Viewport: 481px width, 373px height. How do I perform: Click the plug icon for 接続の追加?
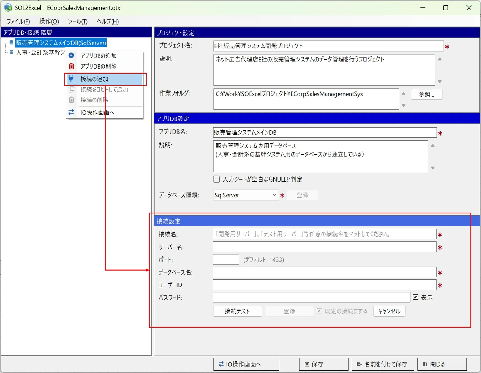[x=71, y=79]
